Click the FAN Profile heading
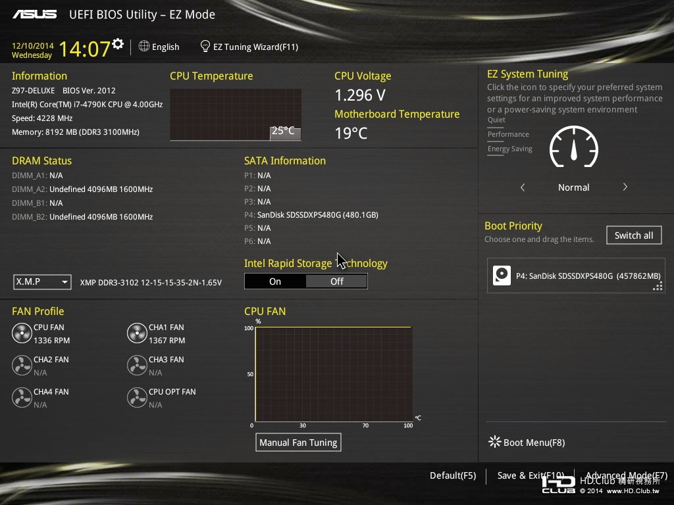Viewport: 674px width, 505px height. tap(38, 311)
